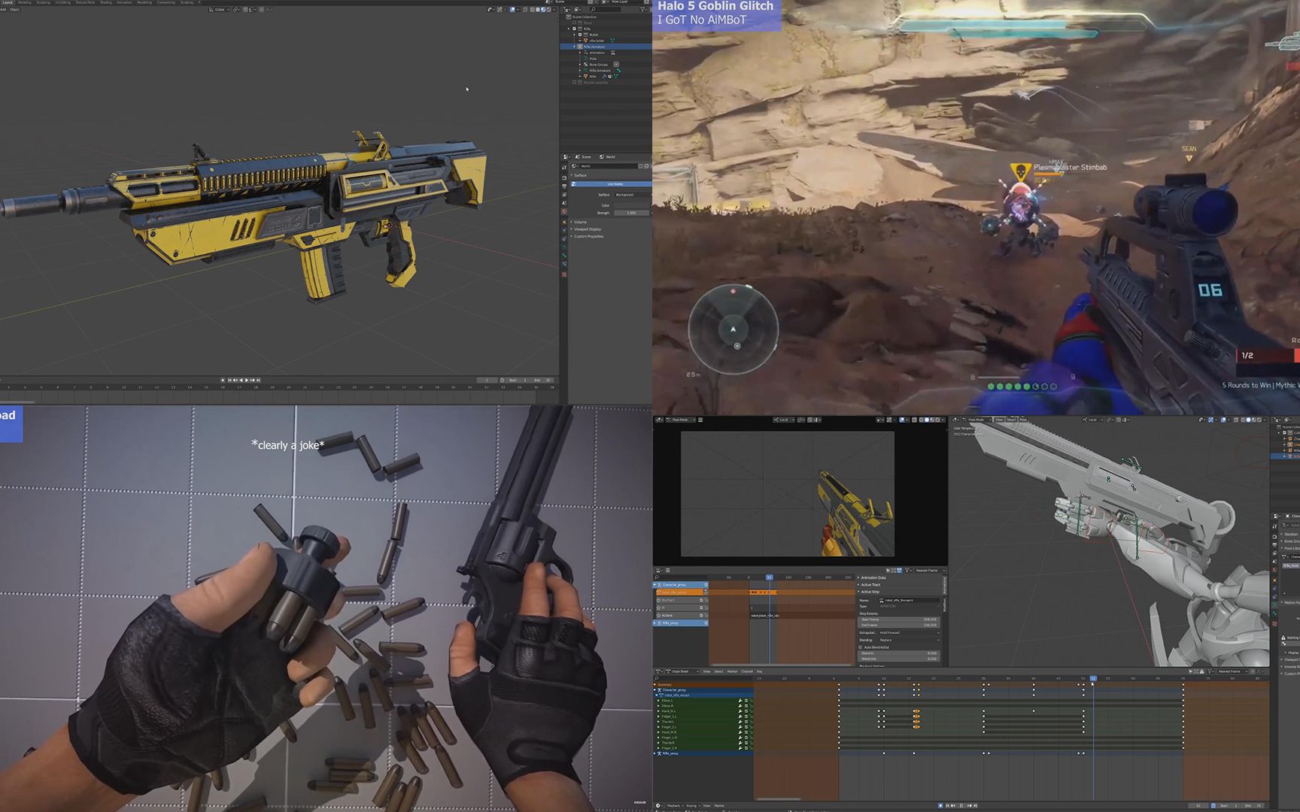Image resolution: width=1300 pixels, height=812 pixels.
Task: Expand the Active Track panel
Action: pyautogui.click(x=871, y=585)
